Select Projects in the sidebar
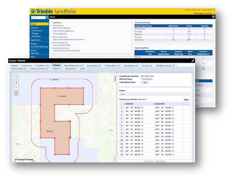232x179 pixels. (34, 44)
